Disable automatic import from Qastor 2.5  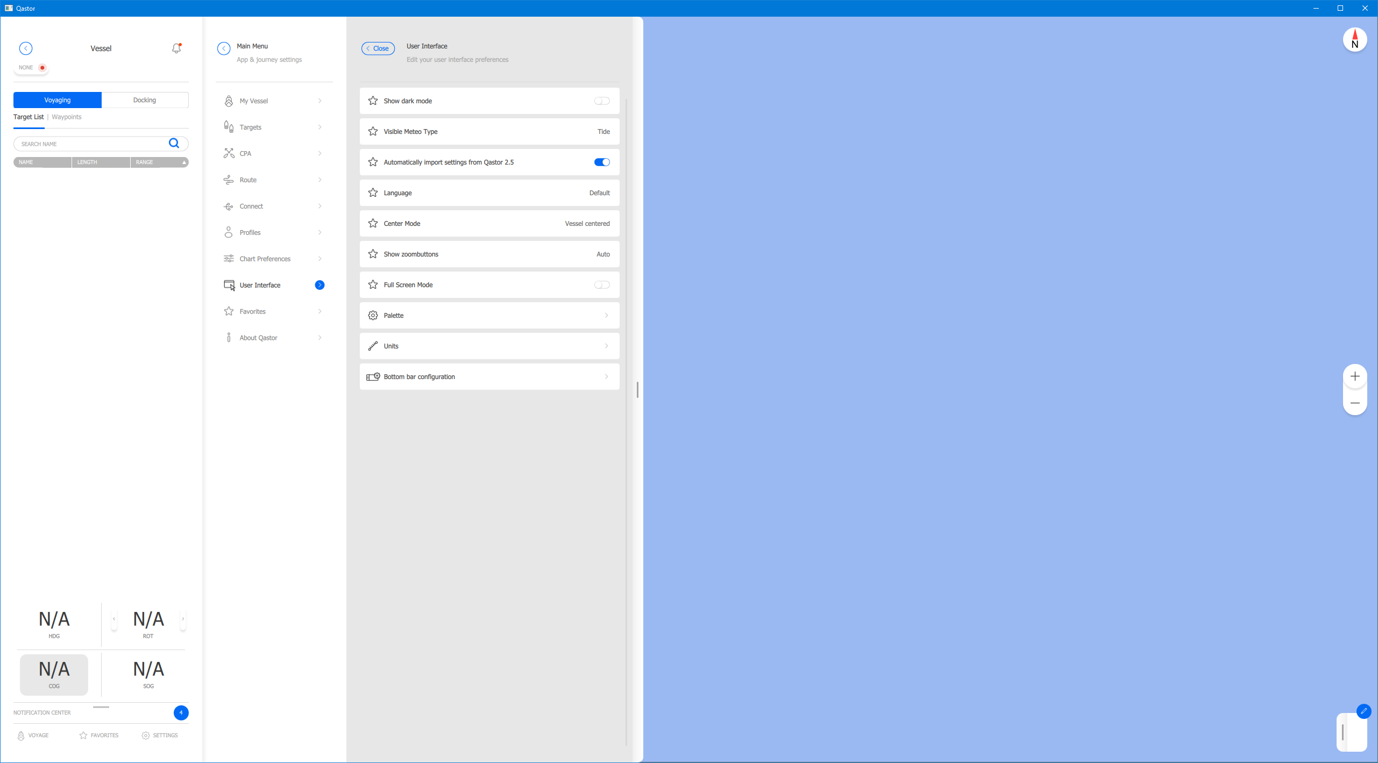(x=601, y=162)
